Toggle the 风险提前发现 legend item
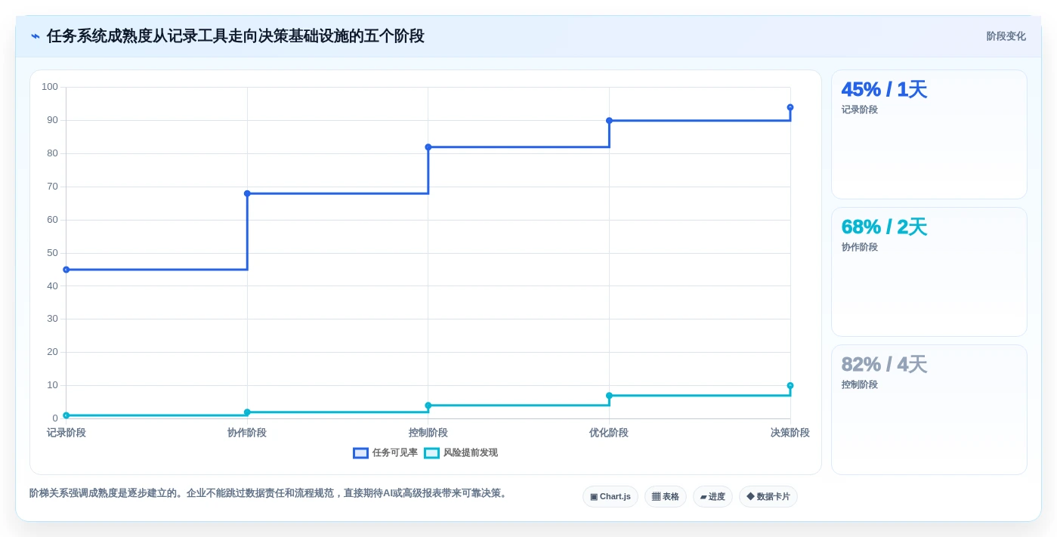Image resolution: width=1057 pixels, height=537 pixels. click(x=461, y=453)
